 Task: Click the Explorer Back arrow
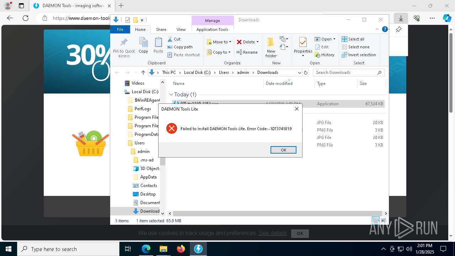117,73
